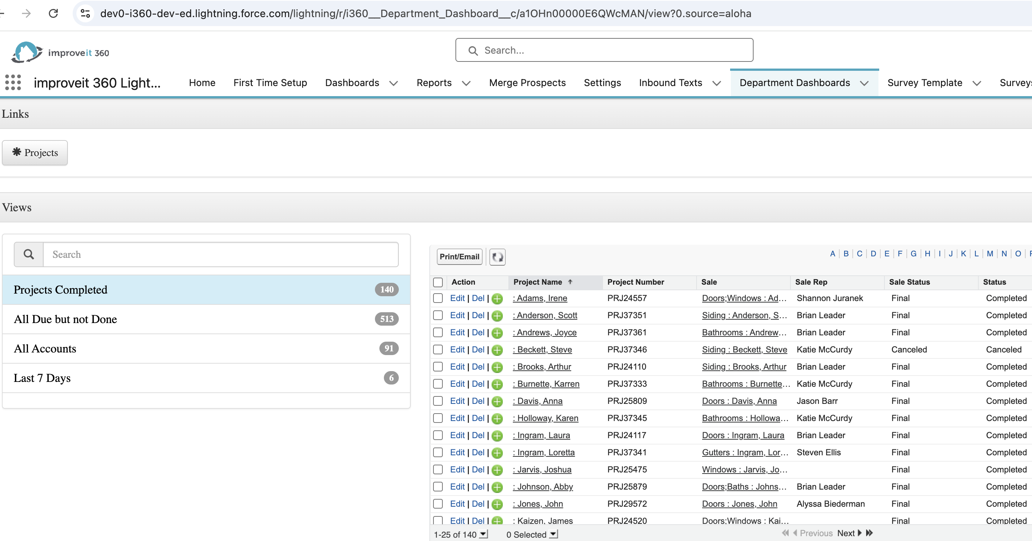
Task: Click the green plus icon for Holloway, Karen
Action: tap(497, 418)
